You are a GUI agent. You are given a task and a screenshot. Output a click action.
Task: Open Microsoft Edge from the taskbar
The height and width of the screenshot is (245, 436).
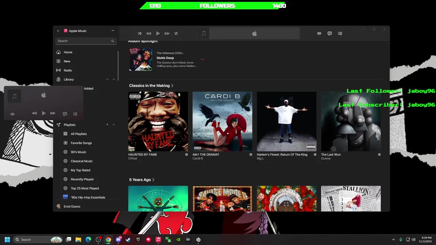click(88, 240)
